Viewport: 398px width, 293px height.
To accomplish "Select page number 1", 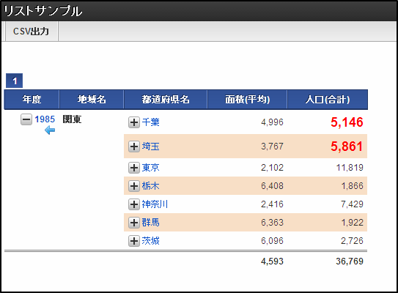I will point(15,81).
